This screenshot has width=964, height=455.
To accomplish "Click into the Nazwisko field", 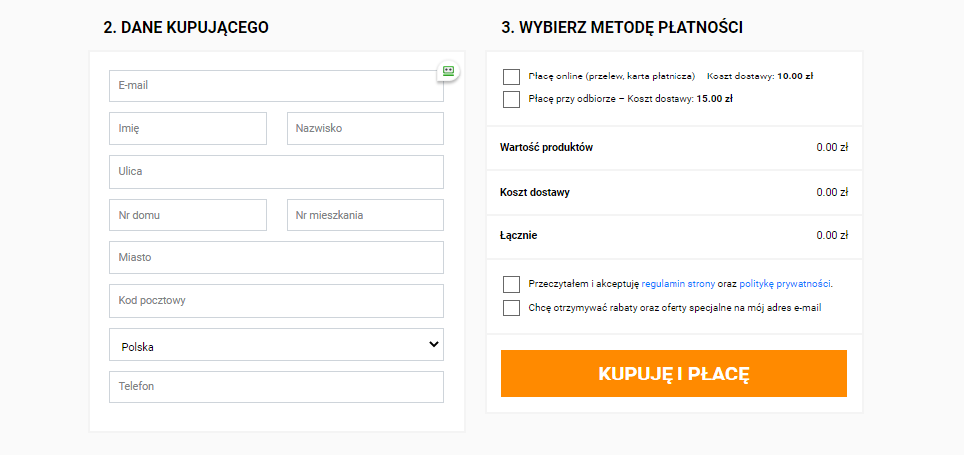I will [x=365, y=129].
